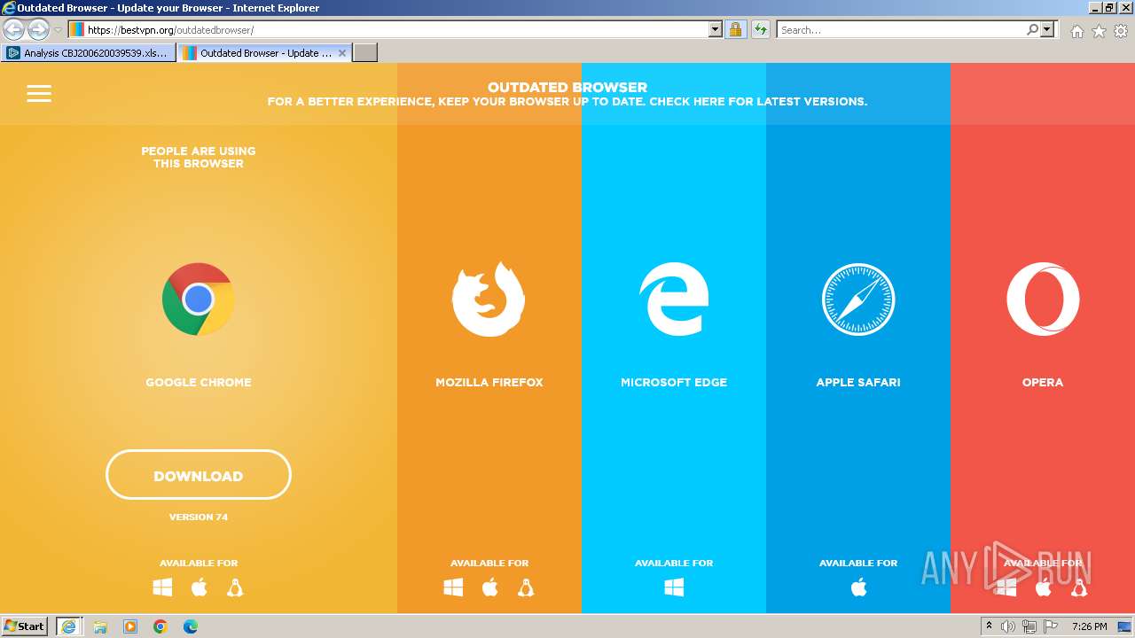
Task: Click the Apple Safari compass logo
Action: 858,300
